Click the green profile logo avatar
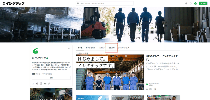The width and height of the screenshot is (210, 100). (35, 51)
